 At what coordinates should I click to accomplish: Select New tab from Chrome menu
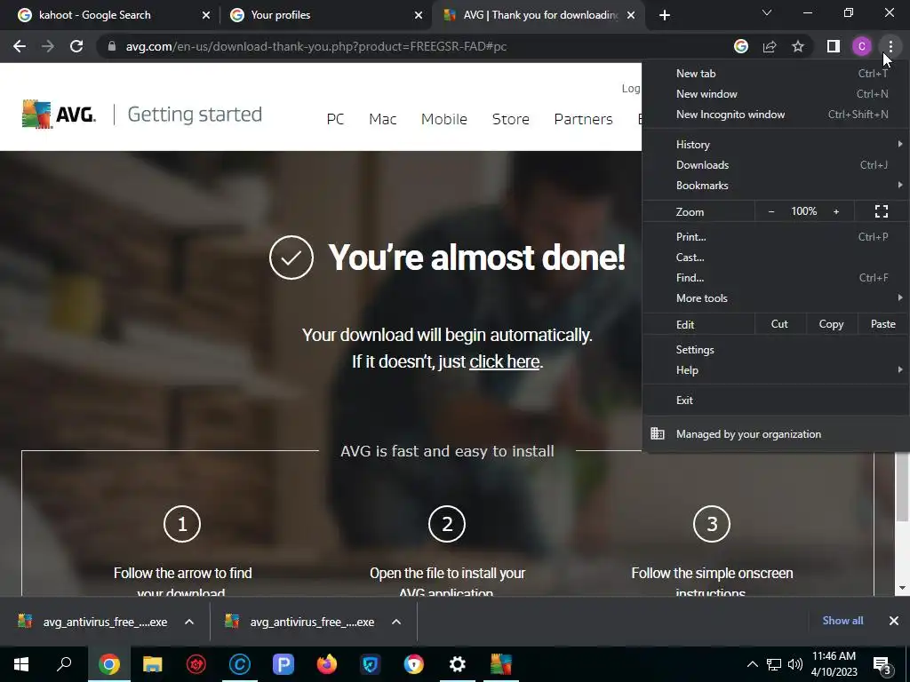[x=775, y=74]
